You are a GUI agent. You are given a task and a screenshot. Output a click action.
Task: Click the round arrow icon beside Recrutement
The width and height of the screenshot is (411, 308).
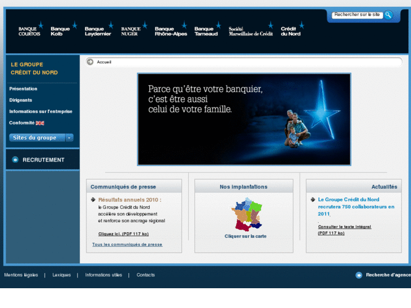[x=15, y=159]
